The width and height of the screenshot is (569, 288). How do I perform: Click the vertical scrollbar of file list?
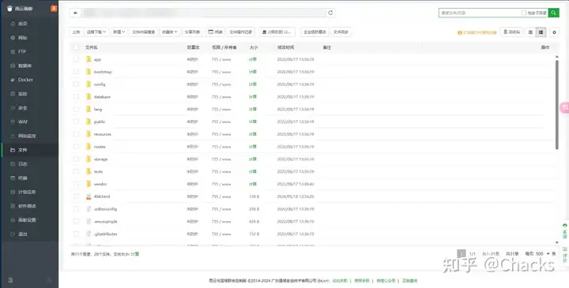(x=557, y=104)
